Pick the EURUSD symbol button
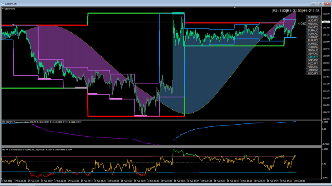 coord(313,47)
